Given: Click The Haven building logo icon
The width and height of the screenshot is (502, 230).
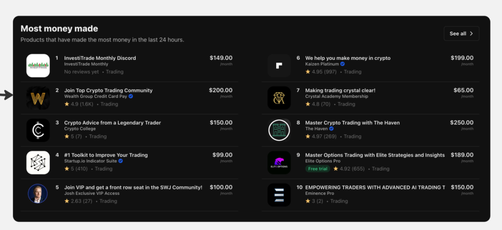Looking at the screenshot, I should [279, 130].
